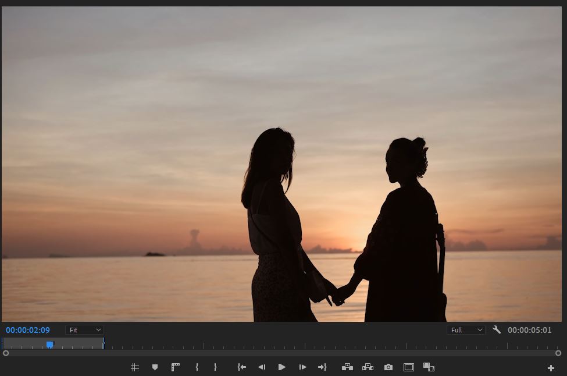Click the left zoom scroll bar handle
This screenshot has width=567, height=376.
(x=6, y=353)
